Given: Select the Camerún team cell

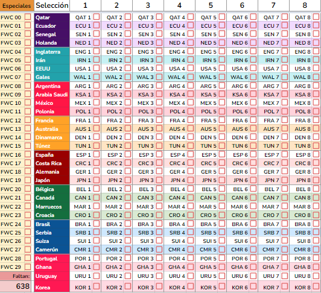Looking at the screenshot, I should pos(52,250).
